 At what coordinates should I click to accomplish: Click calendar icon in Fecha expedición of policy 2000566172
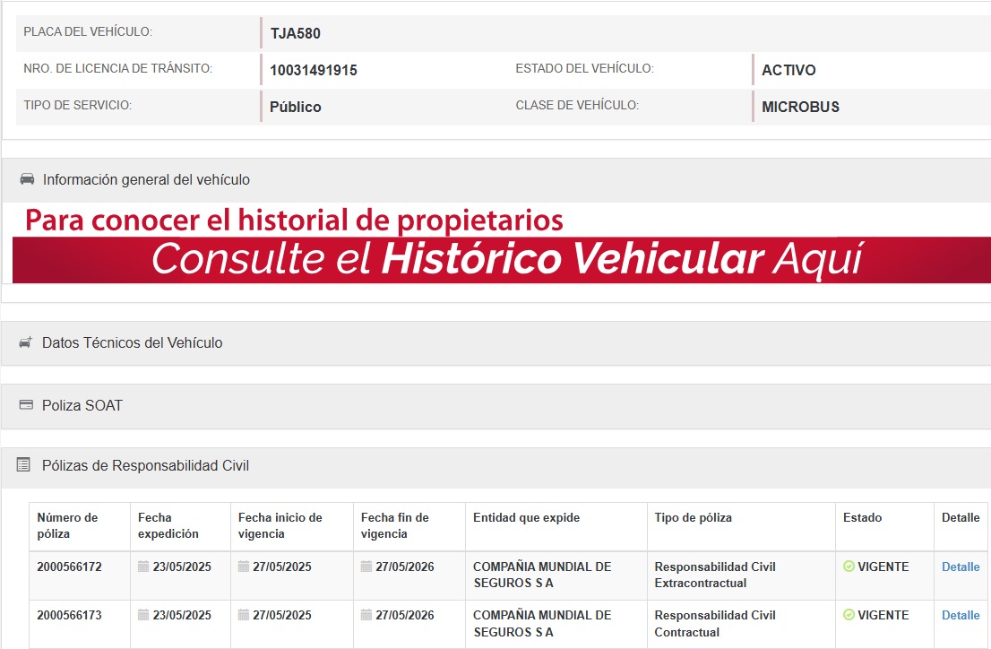pyautogui.click(x=143, y=567)
